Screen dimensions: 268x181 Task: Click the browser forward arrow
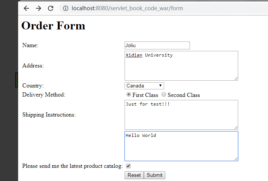click(x=38, y=8)
